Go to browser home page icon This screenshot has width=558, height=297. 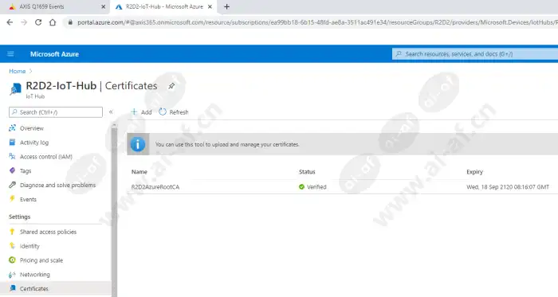point(53,22)
